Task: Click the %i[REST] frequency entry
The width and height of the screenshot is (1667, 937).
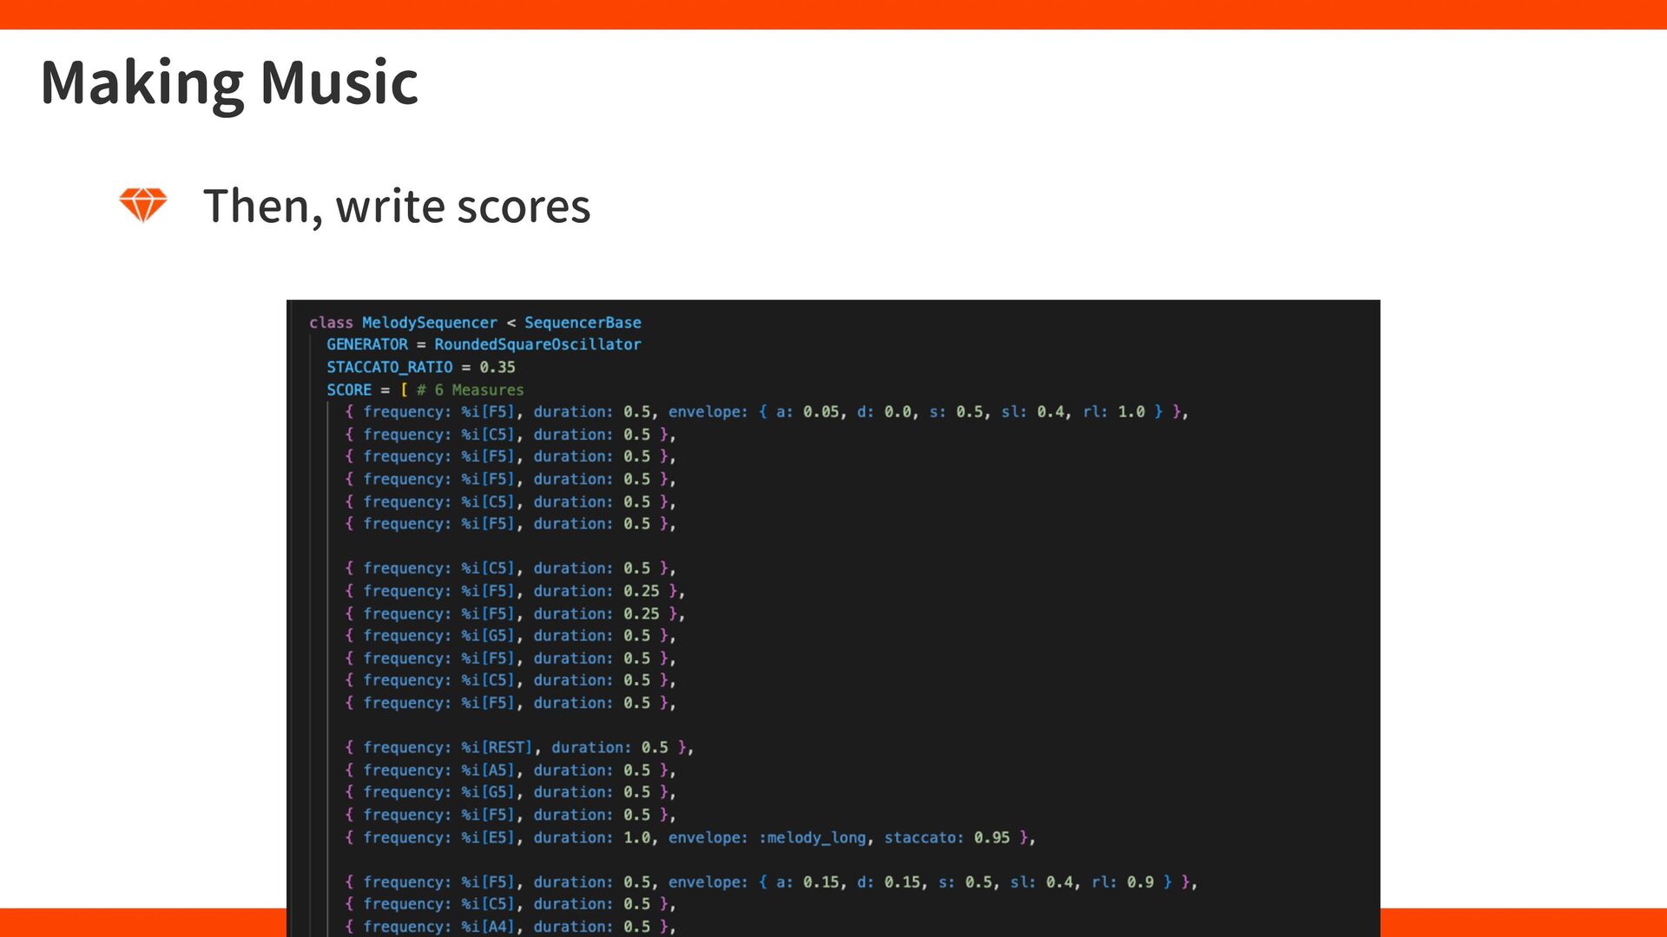Action: coord(496,748)
